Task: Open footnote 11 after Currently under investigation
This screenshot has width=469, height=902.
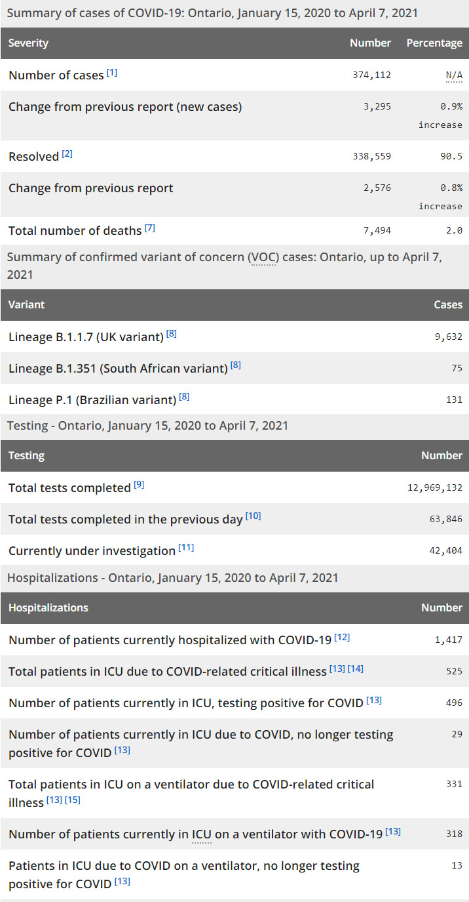Action: (x=186, y=548)
